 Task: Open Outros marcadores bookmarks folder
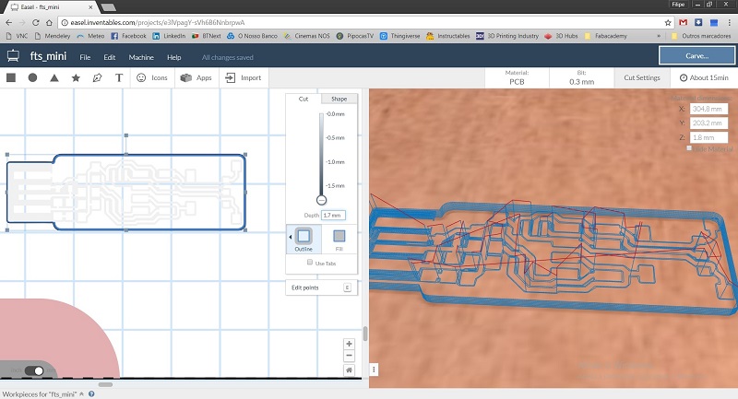[x=701, y=36]
